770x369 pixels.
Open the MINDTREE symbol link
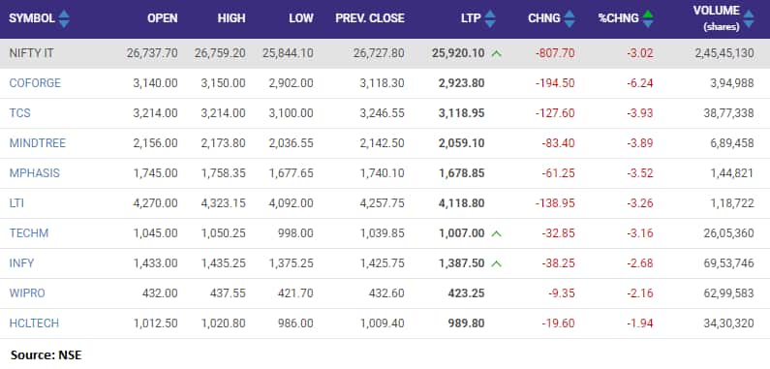click(38, 143)
